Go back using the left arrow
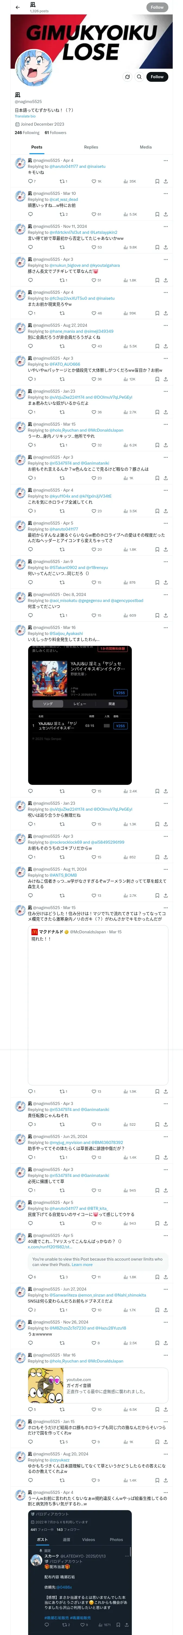Viewport: 183px width, 1635px height. (x=17, y=8)
